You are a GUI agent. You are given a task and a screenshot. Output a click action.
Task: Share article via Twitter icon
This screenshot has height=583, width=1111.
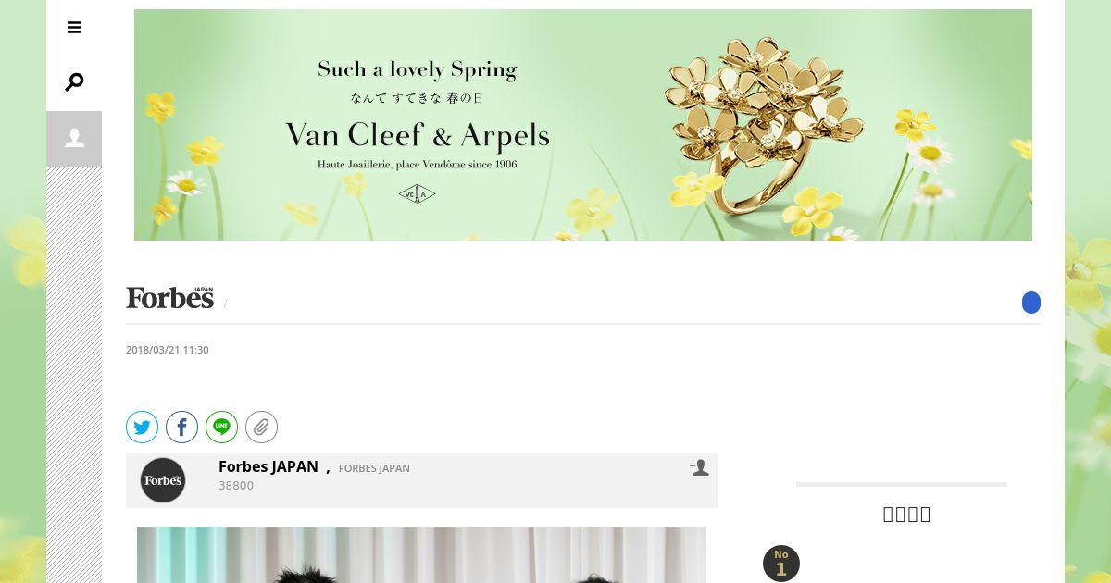click(x=143, y=427)
